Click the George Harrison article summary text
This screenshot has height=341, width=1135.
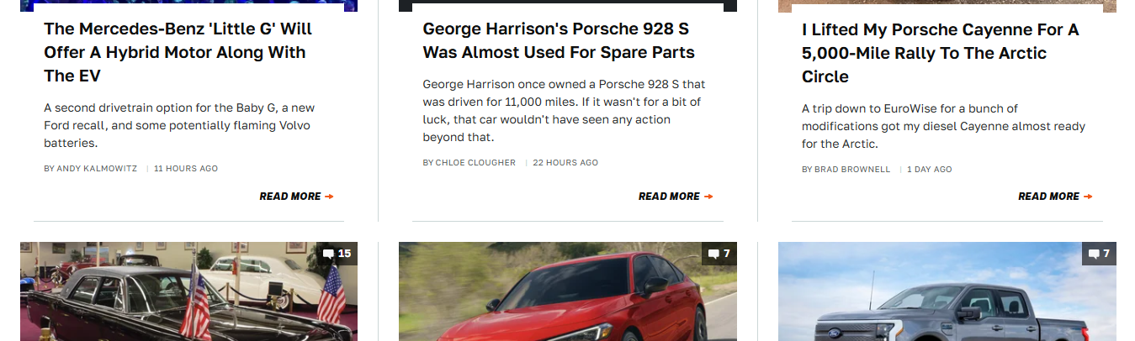tap(564, 111)
